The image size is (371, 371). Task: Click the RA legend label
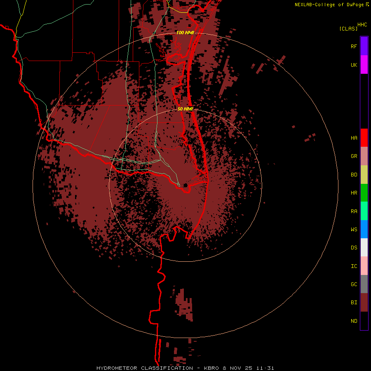click(x=354, y=211)
